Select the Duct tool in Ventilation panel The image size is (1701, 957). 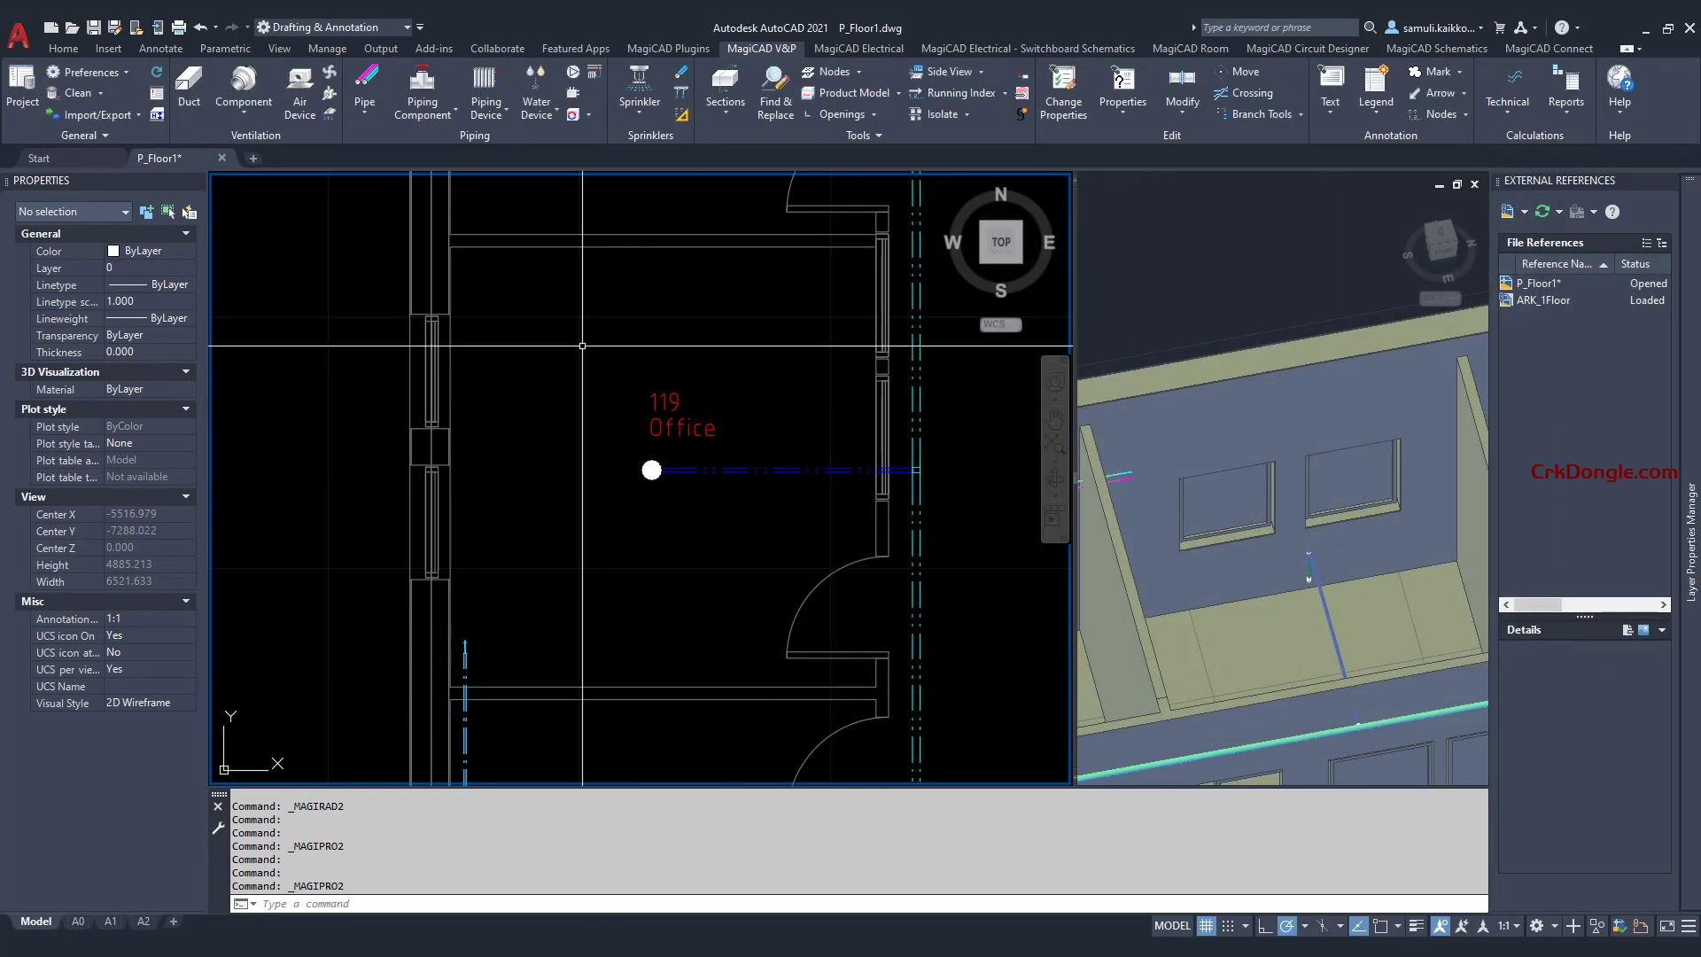pos(189,89)
